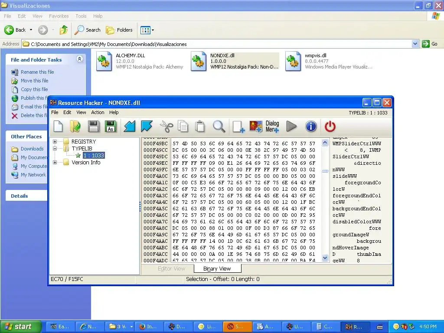Click Explorer Up folder icon
This screenshot has height=333, width=444.
(x=63, y=30)
